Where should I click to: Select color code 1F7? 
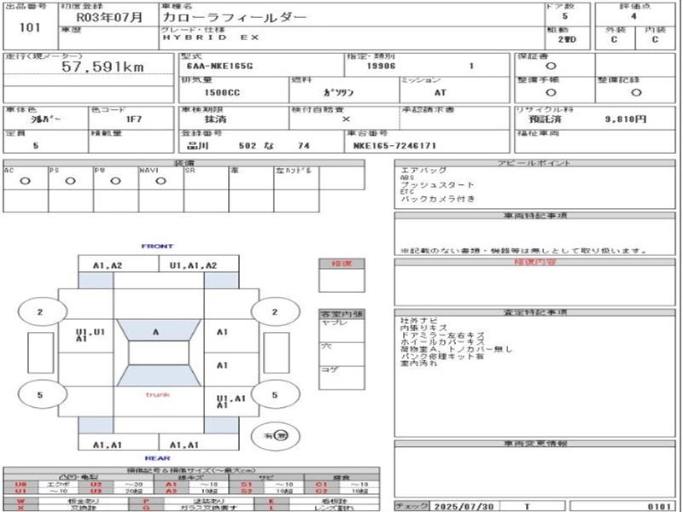(x=134, y=119)
